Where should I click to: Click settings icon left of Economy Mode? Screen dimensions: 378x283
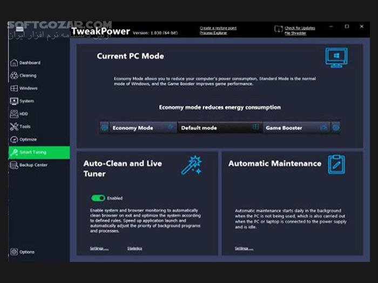[x=104, y=128]
